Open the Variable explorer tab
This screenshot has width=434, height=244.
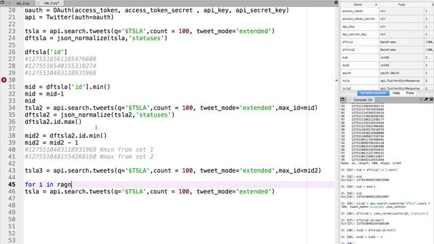point(373,93)
